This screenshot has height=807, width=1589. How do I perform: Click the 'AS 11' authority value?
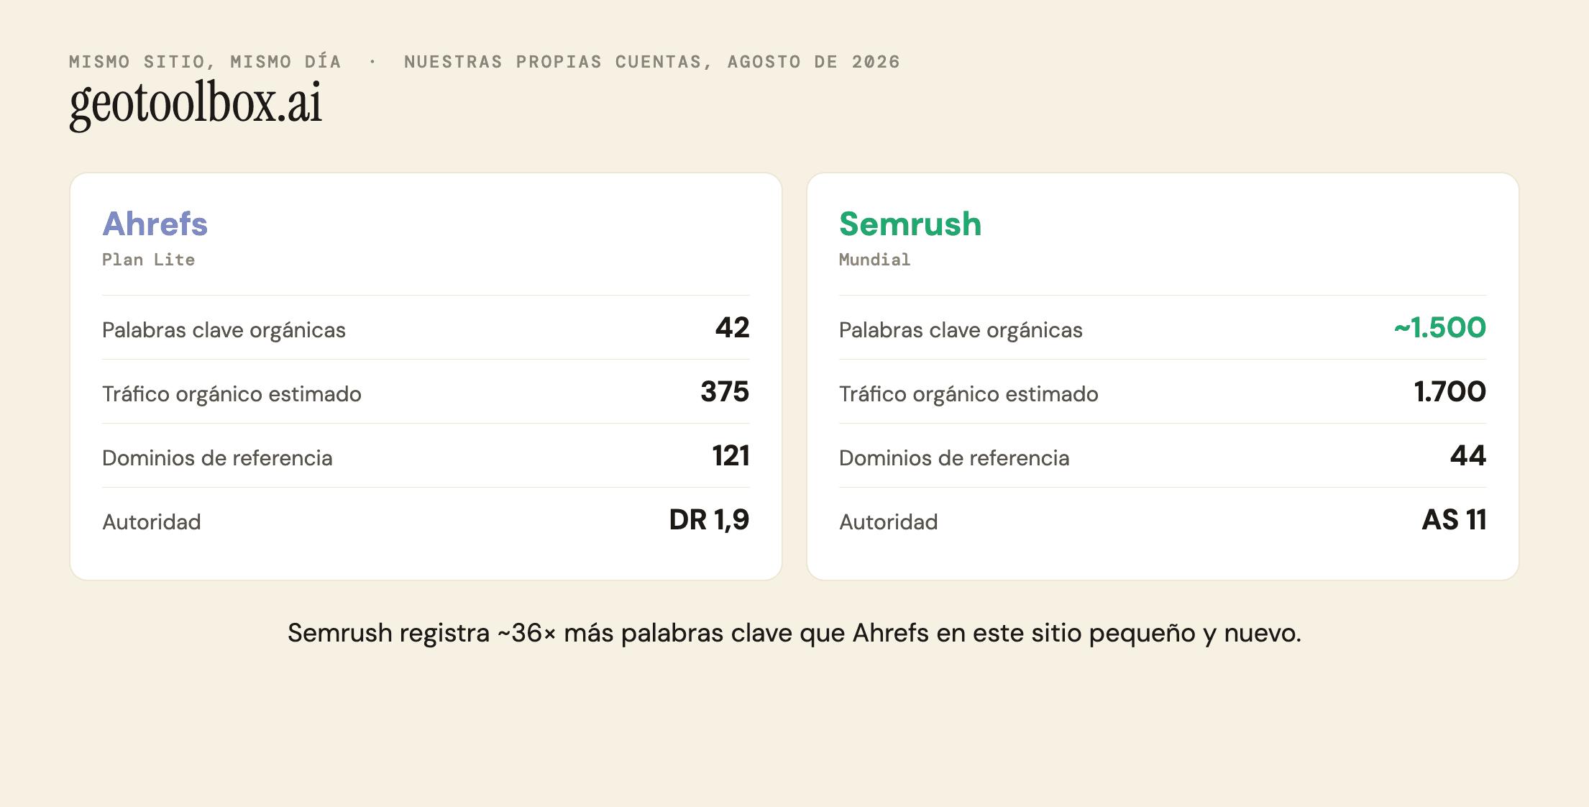pyautogui.click(x=1454, y=520)
